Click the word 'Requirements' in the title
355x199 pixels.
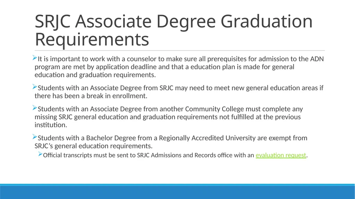click(x=92, y=39)
